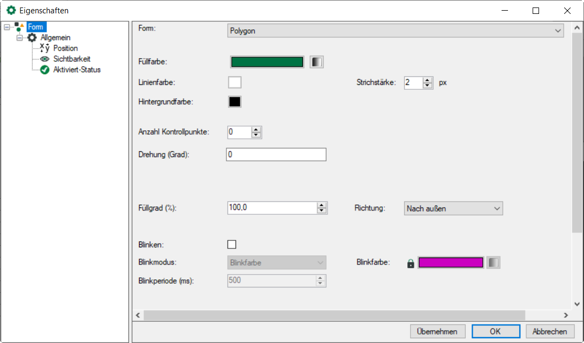Click the Blinkperiode up arrow
584x343 pixels.
(x=320, y=278)
